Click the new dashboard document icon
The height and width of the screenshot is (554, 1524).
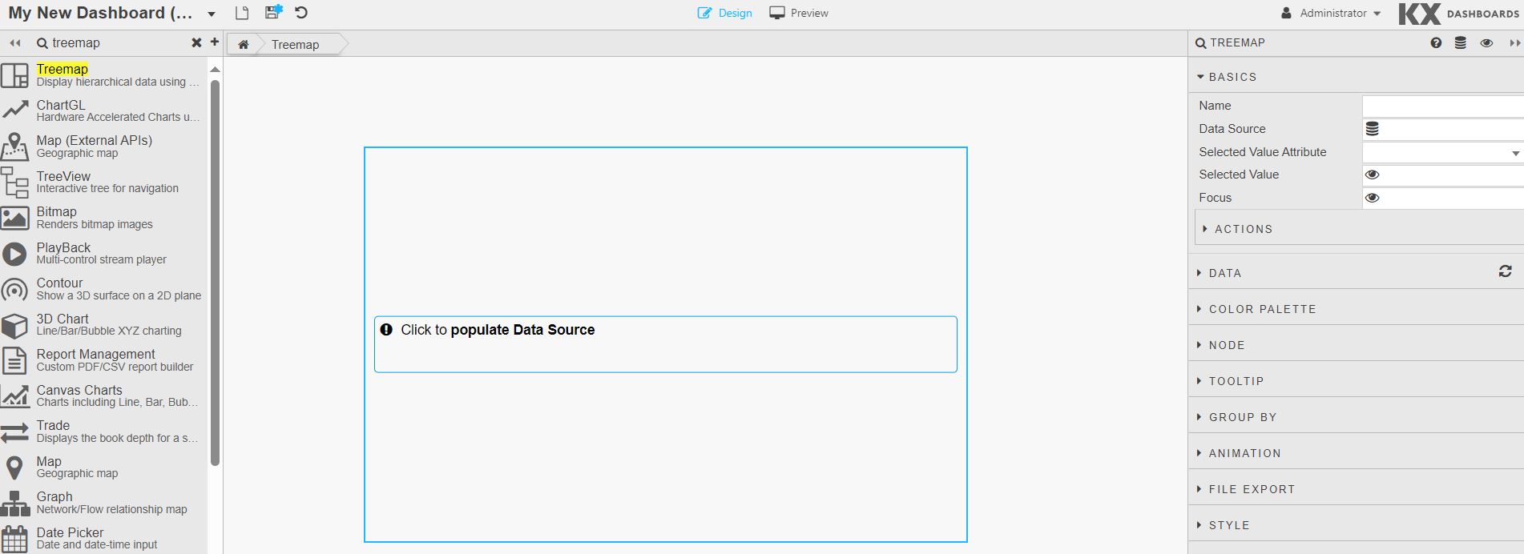(x=242, y=13)
